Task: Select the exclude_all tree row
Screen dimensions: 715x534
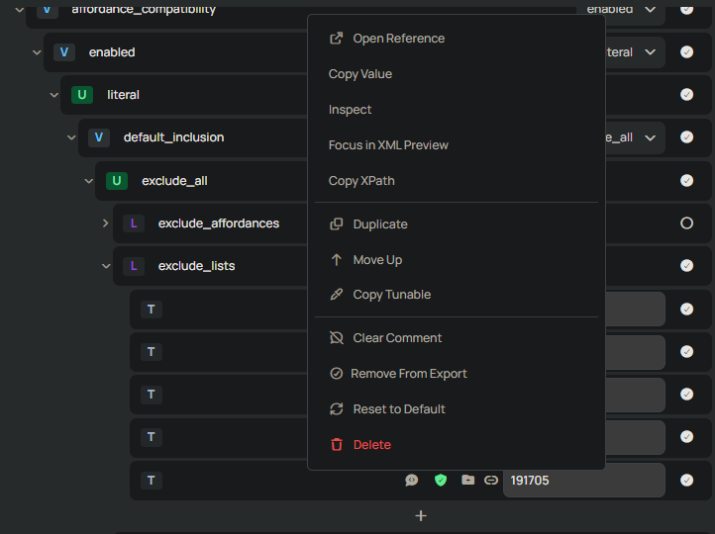Action: tap(198, 181)
